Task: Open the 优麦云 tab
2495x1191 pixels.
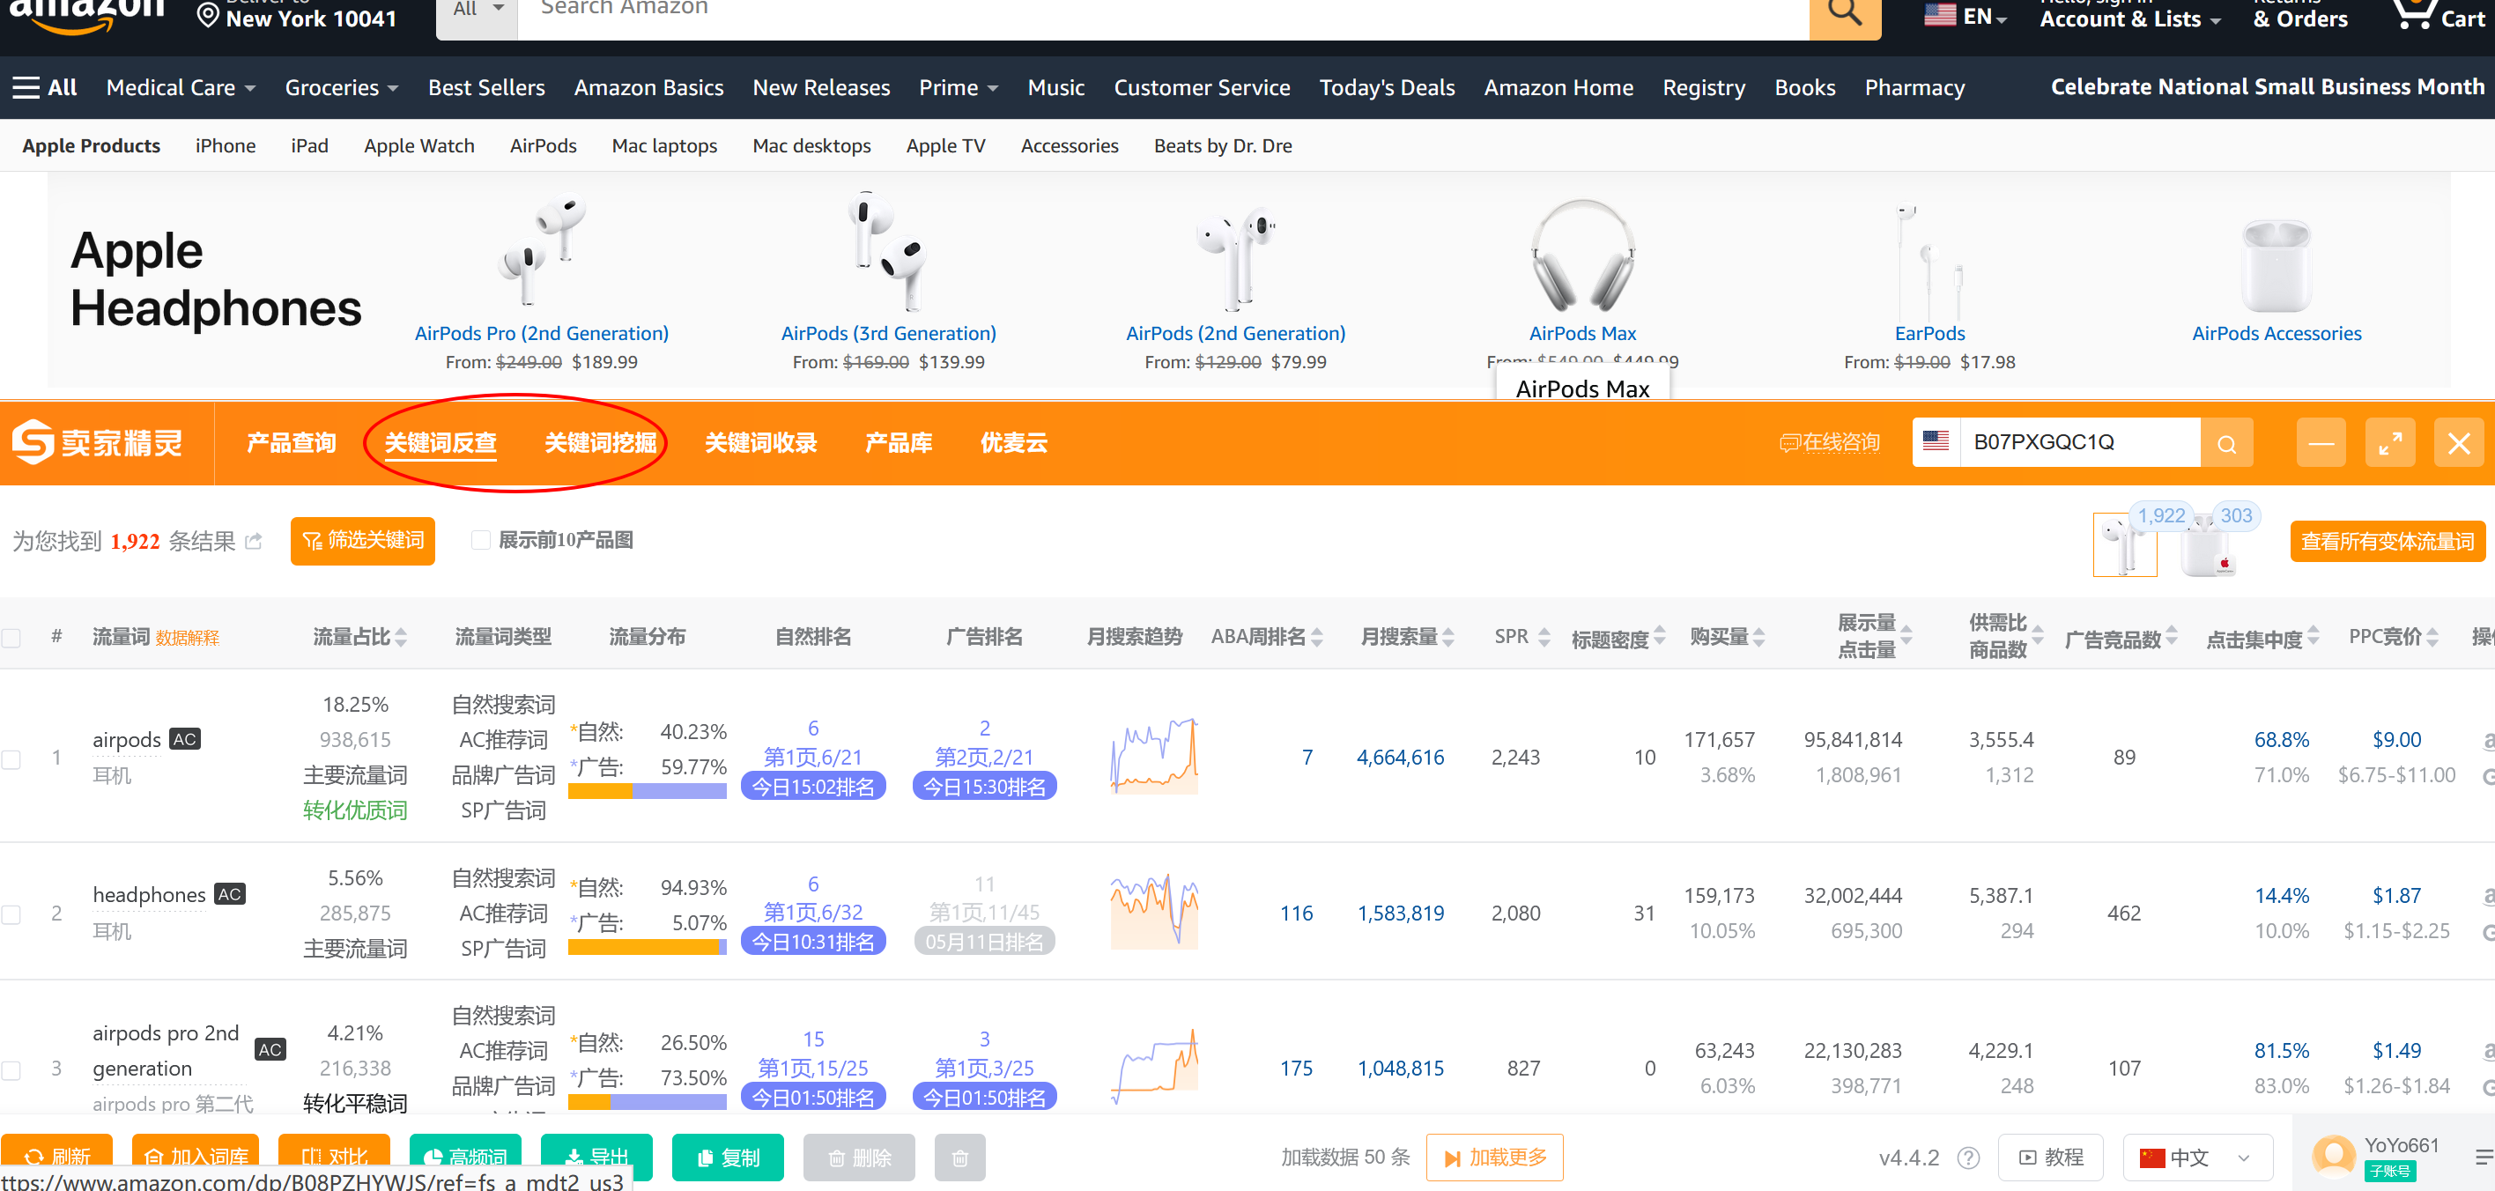Action: click(x=1013, y=443)
